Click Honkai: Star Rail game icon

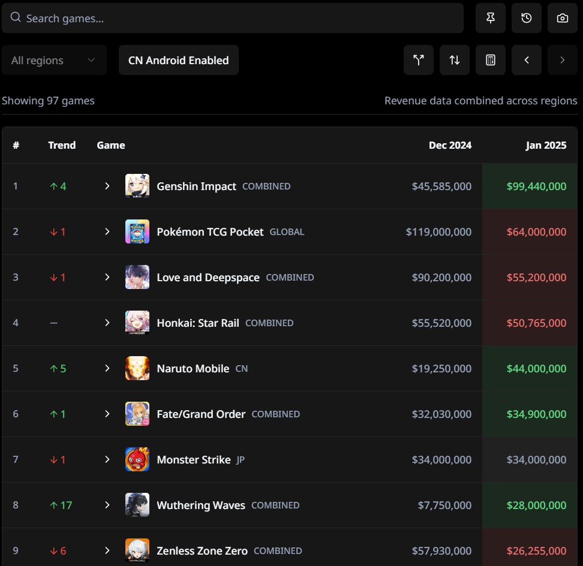[137, 323]
